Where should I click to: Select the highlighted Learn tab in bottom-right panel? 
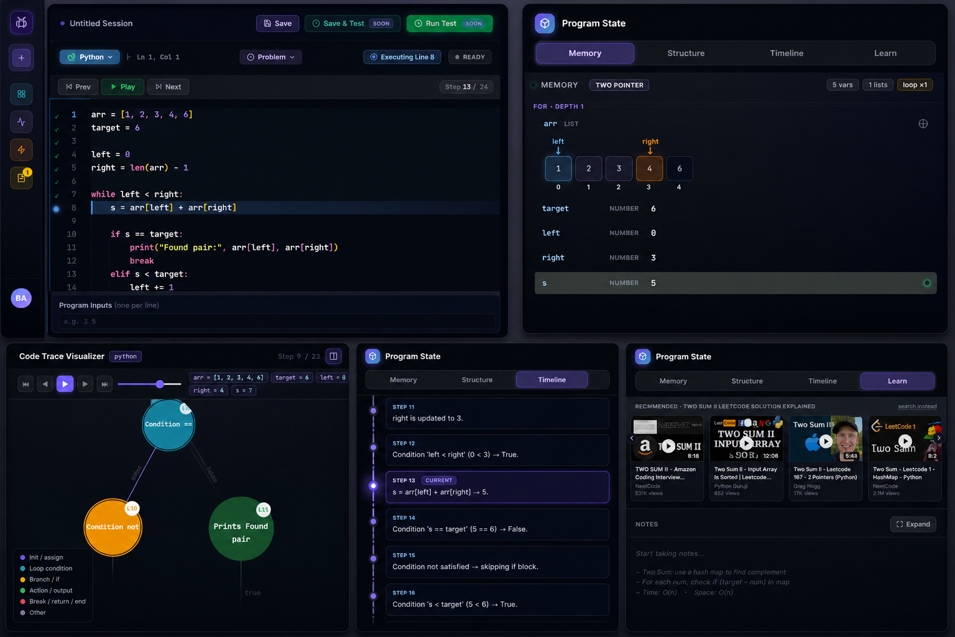click(897, 381)
